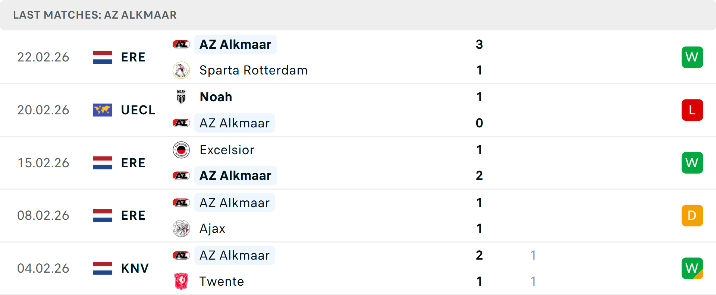Screen dimensions: 716x295
Task: Toggle the yellow D badge for the Ajax match
Action: 692,215
